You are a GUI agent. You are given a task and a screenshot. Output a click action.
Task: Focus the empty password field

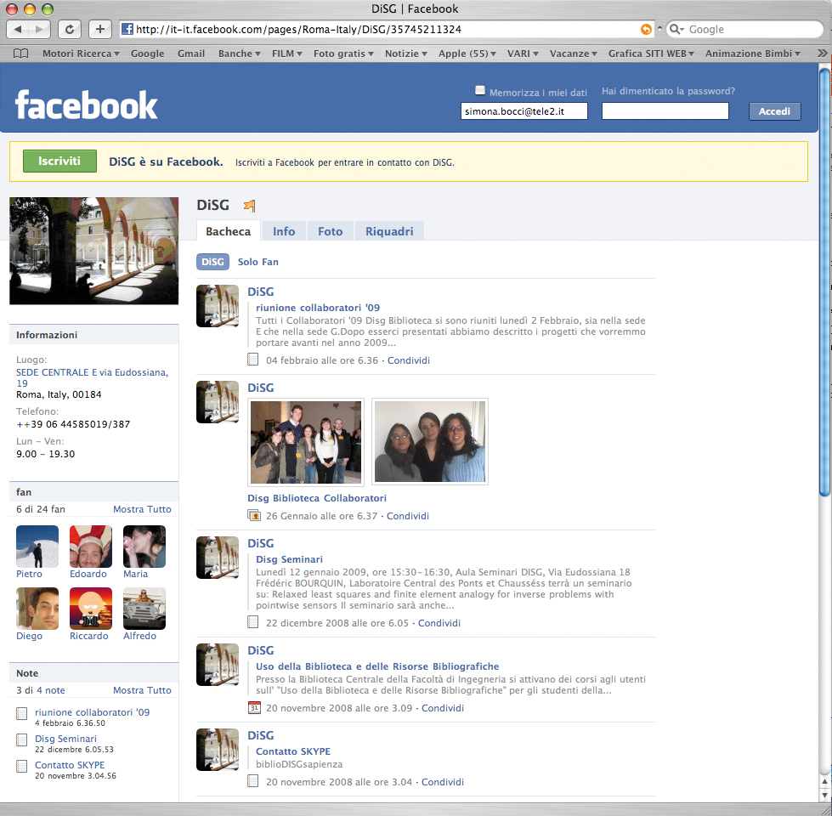point(665,111)
